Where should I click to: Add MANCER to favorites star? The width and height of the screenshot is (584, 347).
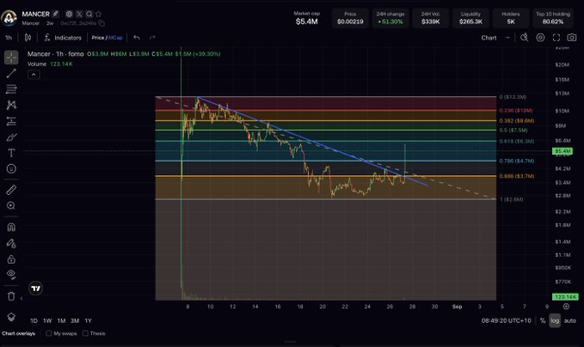coord(98,14)
